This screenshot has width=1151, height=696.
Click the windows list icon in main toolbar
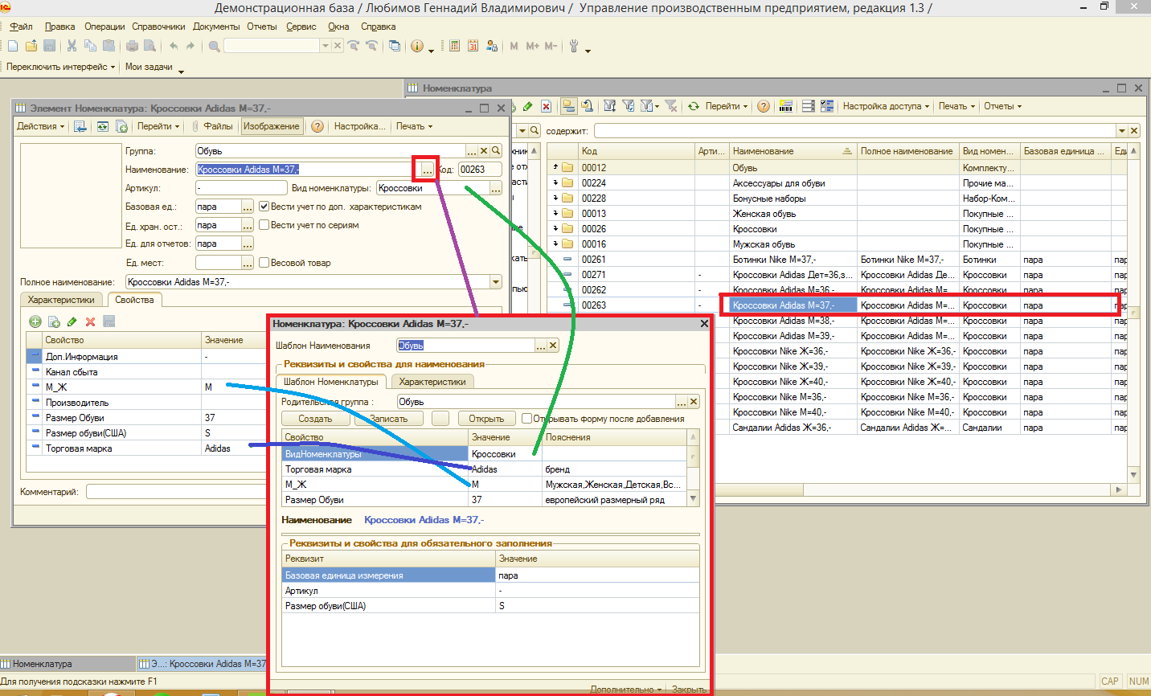(x=395, y=47)
